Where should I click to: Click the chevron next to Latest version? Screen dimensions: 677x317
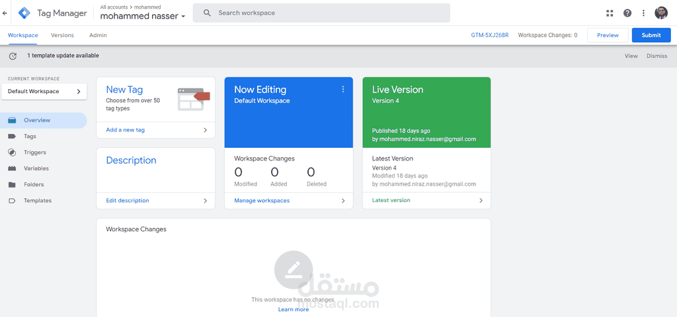481,201
